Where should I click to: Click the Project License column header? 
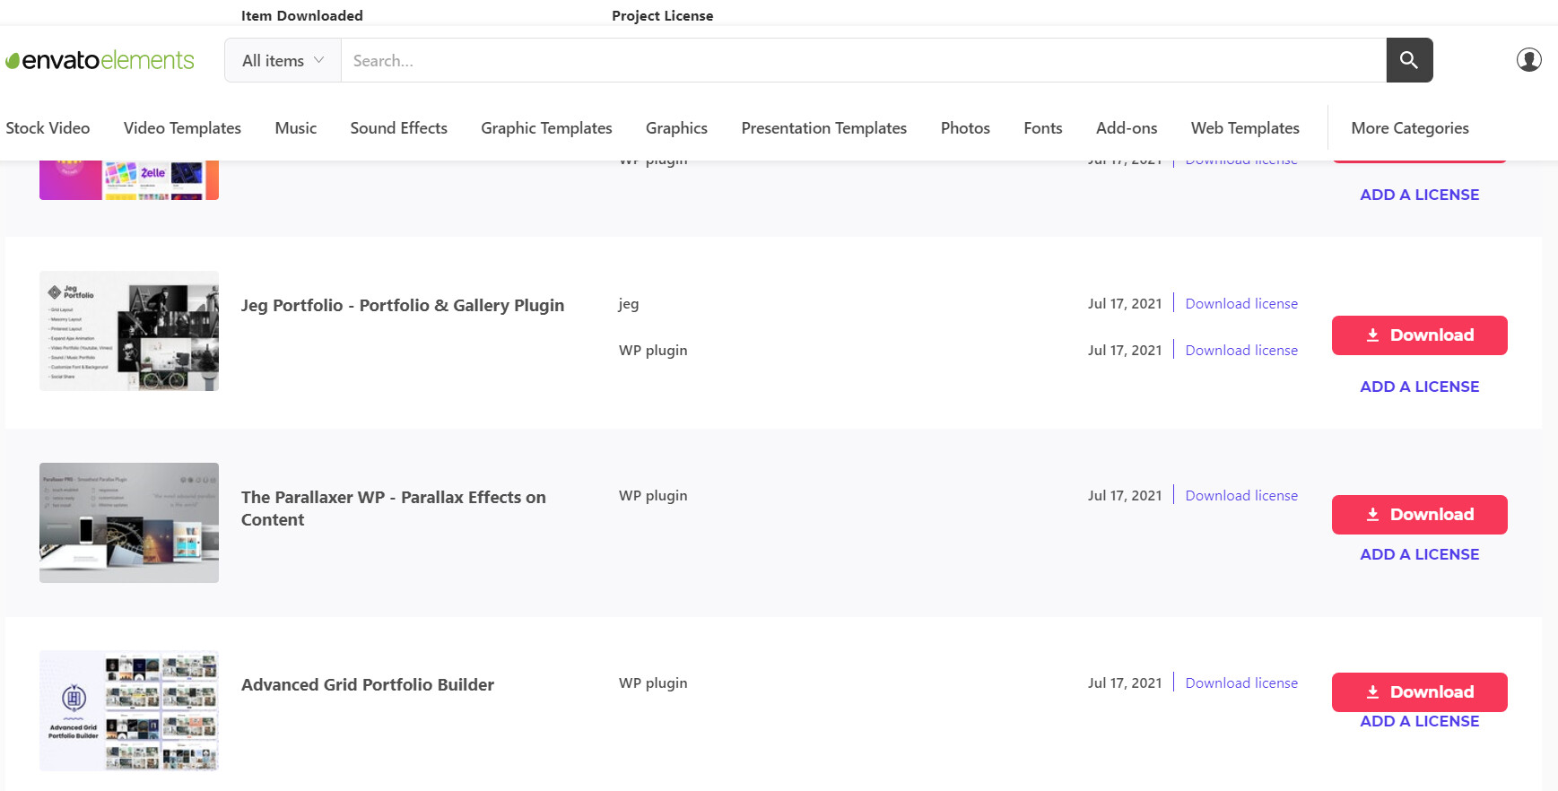pos(663,15)
